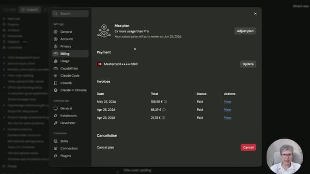
Task: Open Developer settings
Action: pos(70,123)
